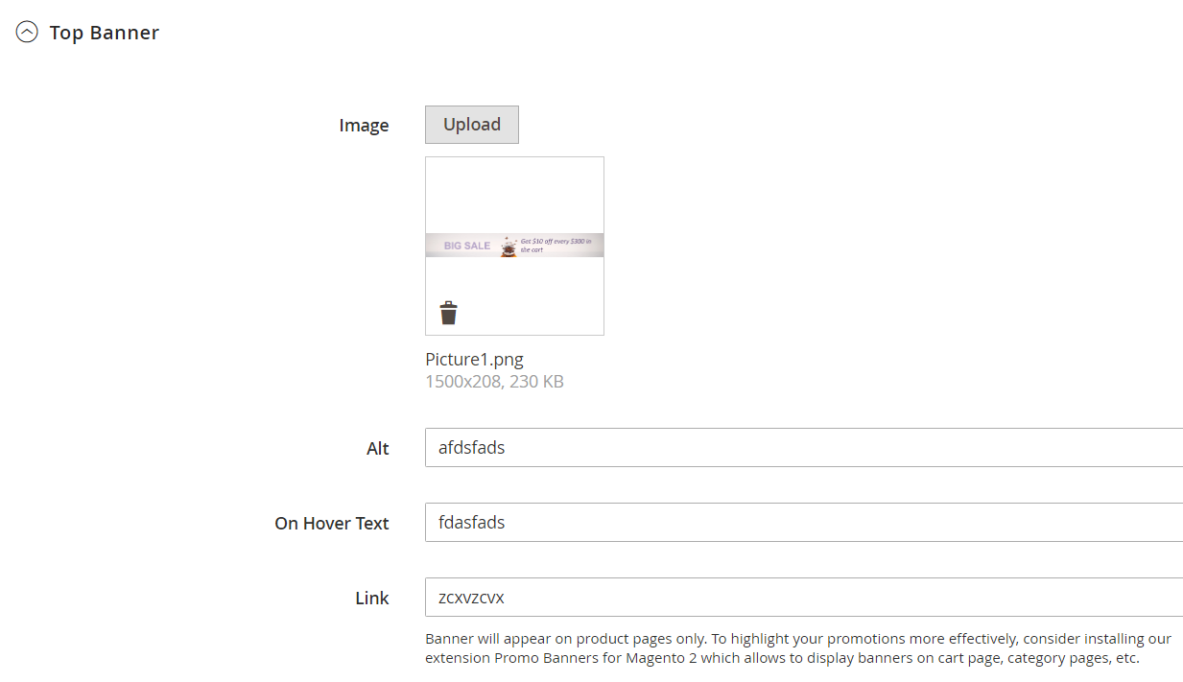
Task: Select the Picture1.png file name
Action: tap(474, 360)
